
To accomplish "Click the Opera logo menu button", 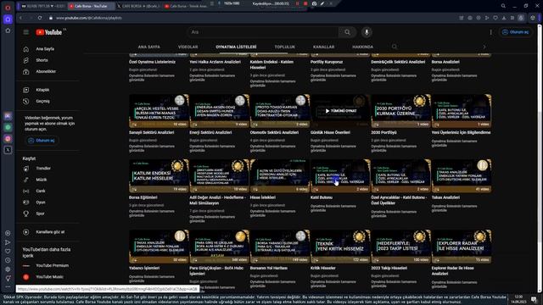I will pos(8,8).
